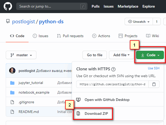166x125 pixels.
Task: Collapse the green Code dropdown
Action: (x=150, y=55)
